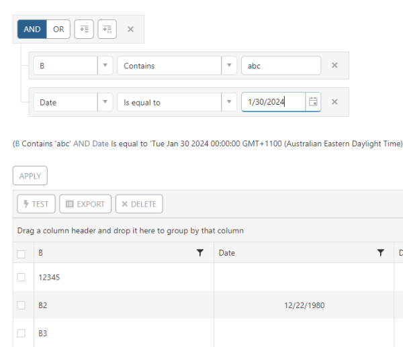403x347 pixels.
Task: Open the Date field dropdown
Action: pos(105,102)
